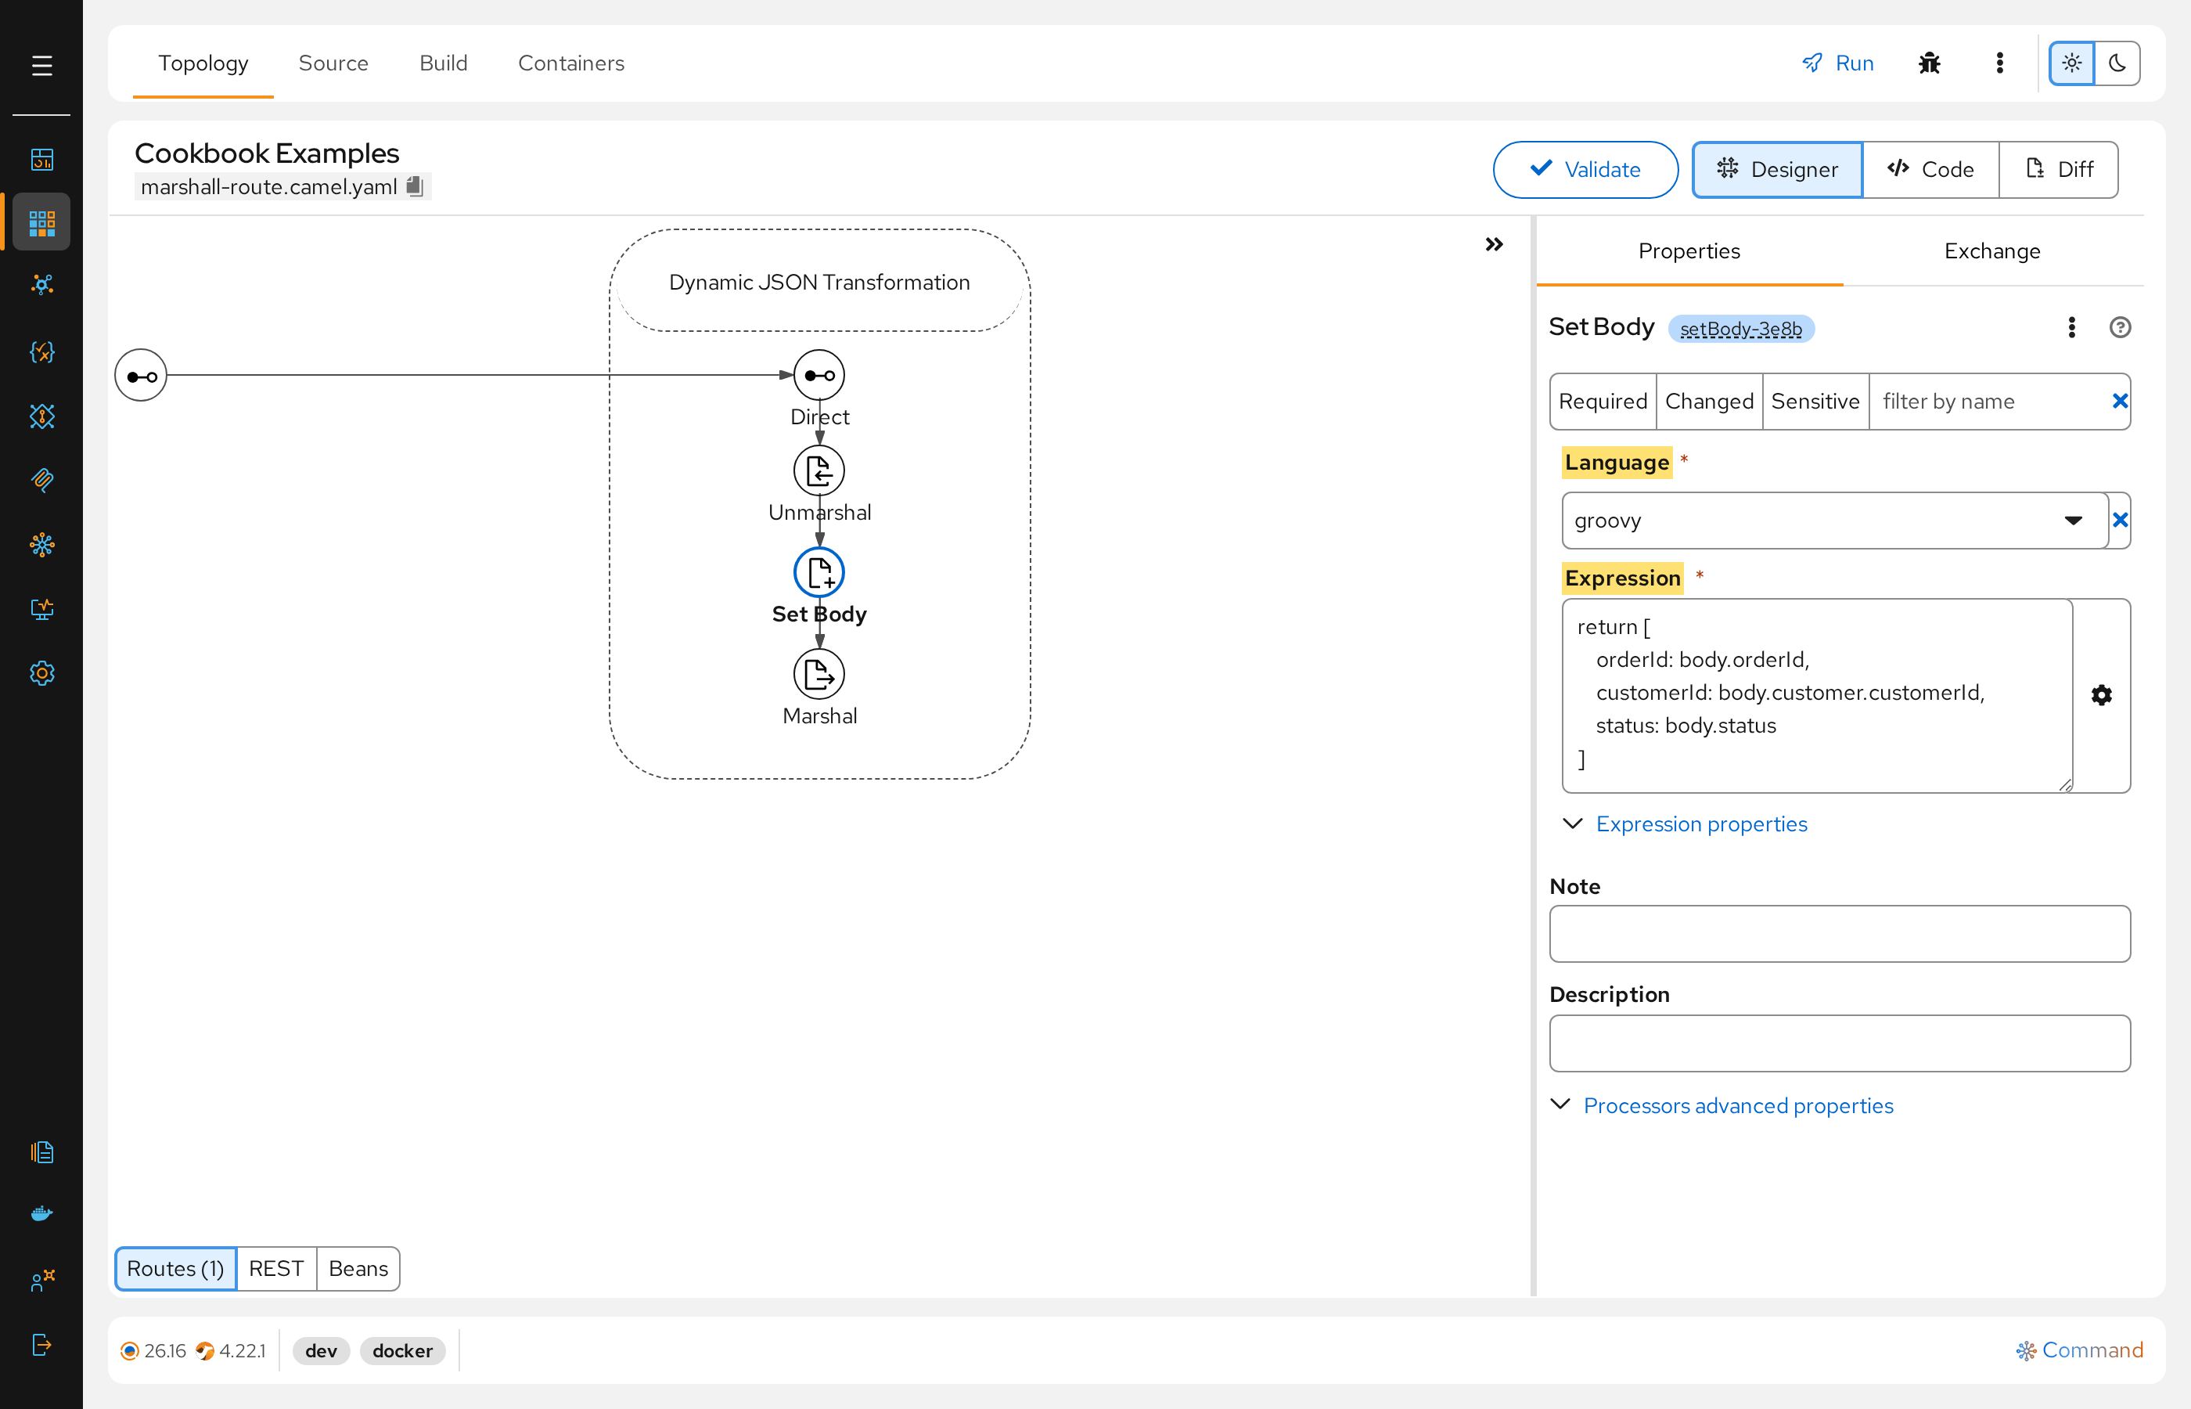Select the Unmarshal node icon
The height and width of the screenshot is (1409, 2191).
pyautogui.click(x=818, y=471)
